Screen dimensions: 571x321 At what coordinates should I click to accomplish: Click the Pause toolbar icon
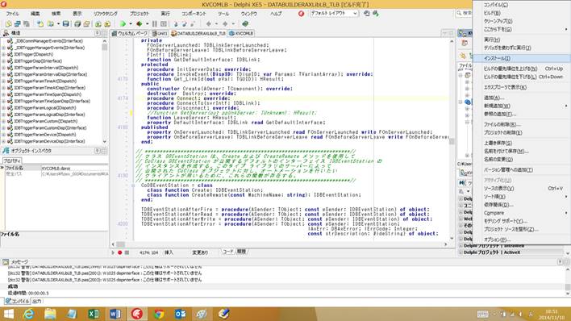(x=154, y=23)
